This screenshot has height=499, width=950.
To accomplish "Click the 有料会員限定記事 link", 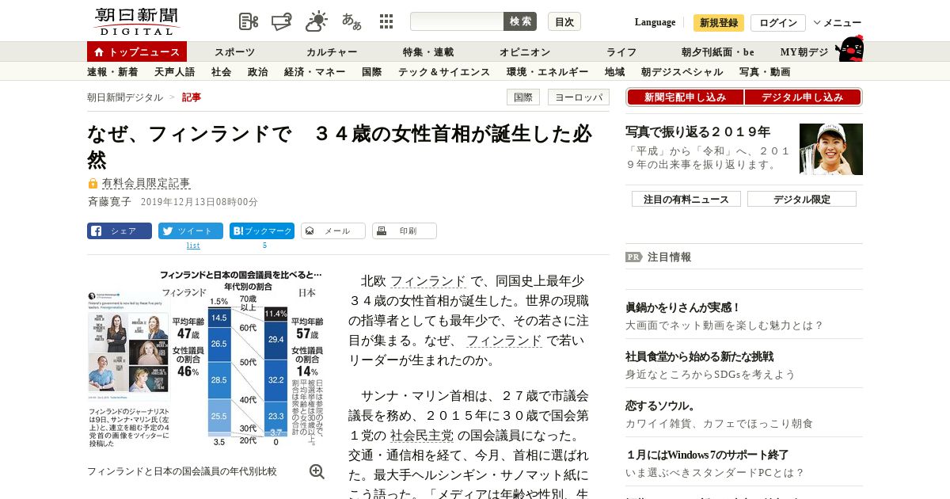I will 146,183.
